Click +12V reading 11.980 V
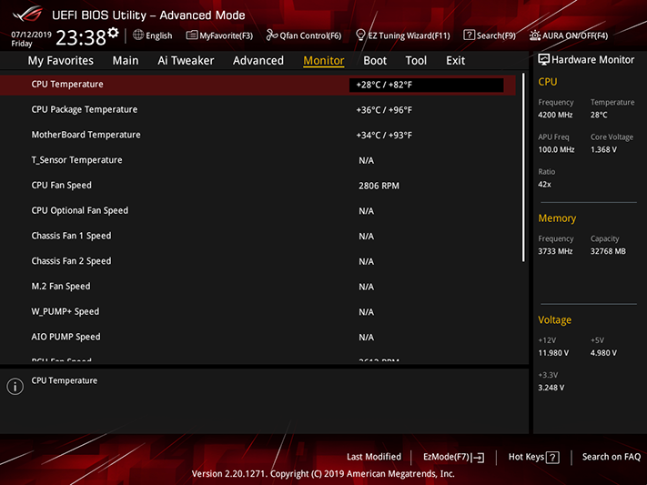 coord(553,353)
